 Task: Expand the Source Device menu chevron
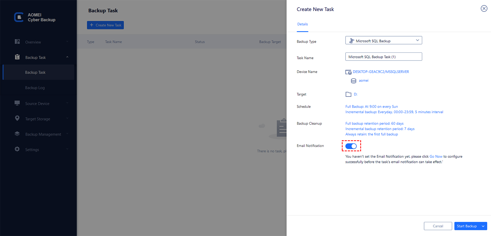67,103
